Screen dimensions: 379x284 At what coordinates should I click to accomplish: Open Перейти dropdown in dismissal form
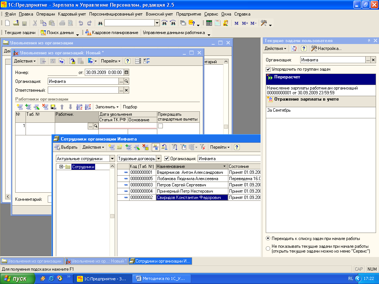point(110,61)
